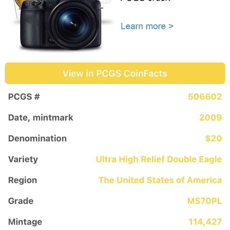Tap the Denomination label
The height and width of the screenshot is (230, 230).
pos(37,138)
